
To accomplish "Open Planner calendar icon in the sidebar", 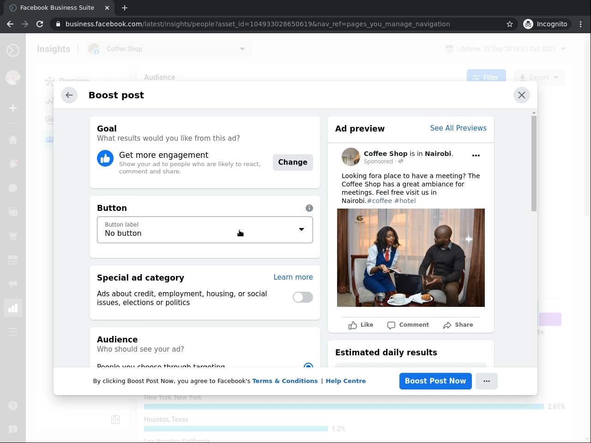I will tap(13, 260).
